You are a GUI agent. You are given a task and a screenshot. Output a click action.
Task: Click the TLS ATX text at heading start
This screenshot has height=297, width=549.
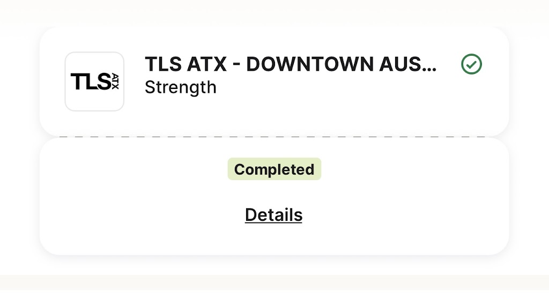(x=186, y=65)
